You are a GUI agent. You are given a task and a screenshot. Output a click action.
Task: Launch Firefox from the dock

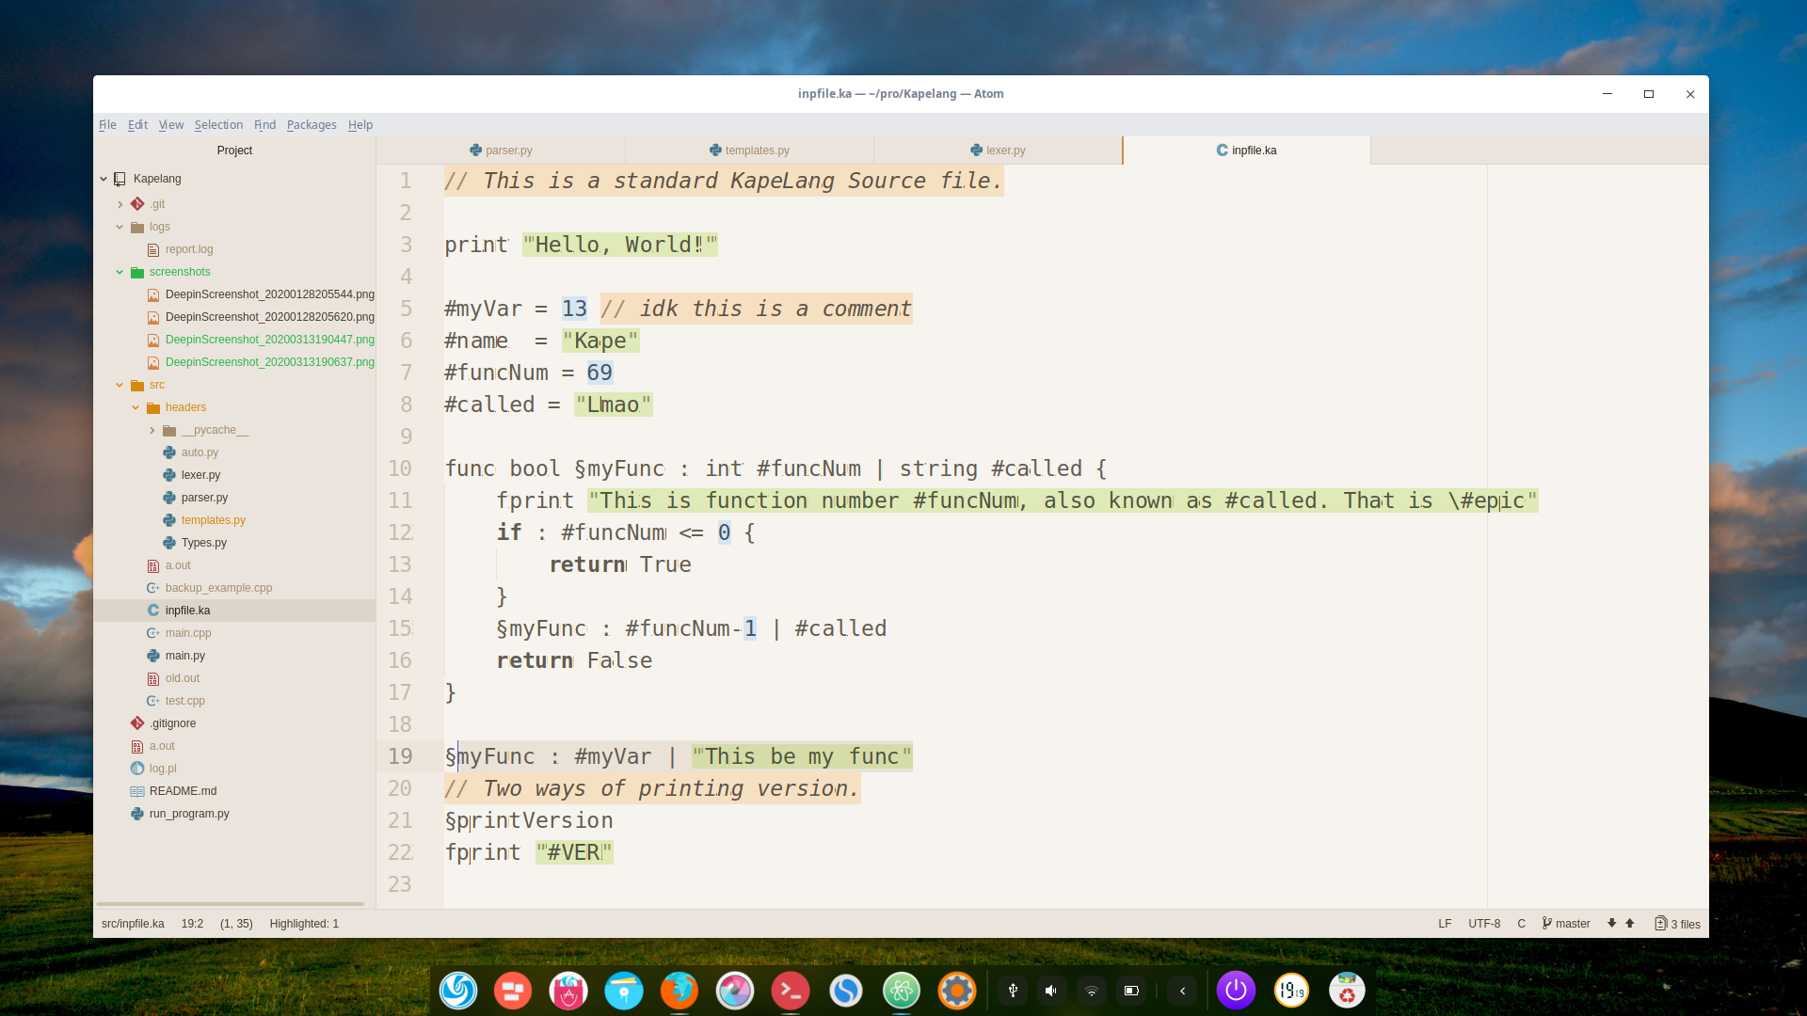(x=679, y=991)
